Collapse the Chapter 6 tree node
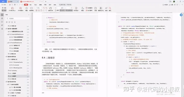The height and width of the screenshot is (97, 184). click(6, 57)
